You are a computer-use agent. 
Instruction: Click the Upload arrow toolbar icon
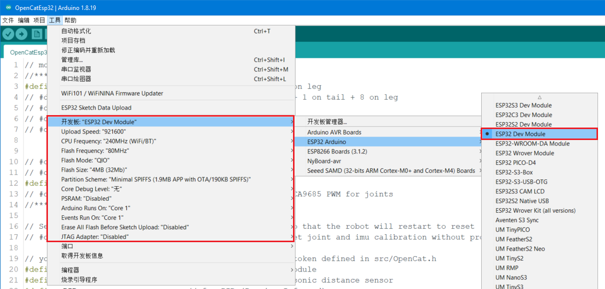tap(21, 34)
